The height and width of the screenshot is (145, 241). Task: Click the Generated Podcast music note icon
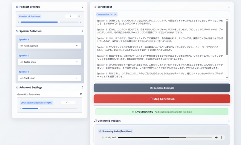click(x=95, y=121)
